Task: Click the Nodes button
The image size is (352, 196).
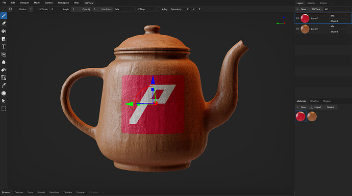Action: point(330,107)
